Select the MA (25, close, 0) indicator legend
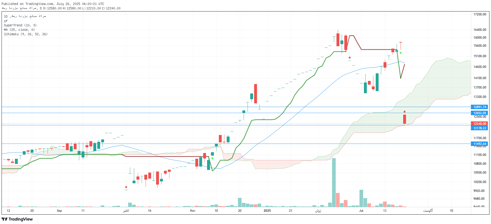Screen dimensions: 491x224 click(x=19, y=30)
